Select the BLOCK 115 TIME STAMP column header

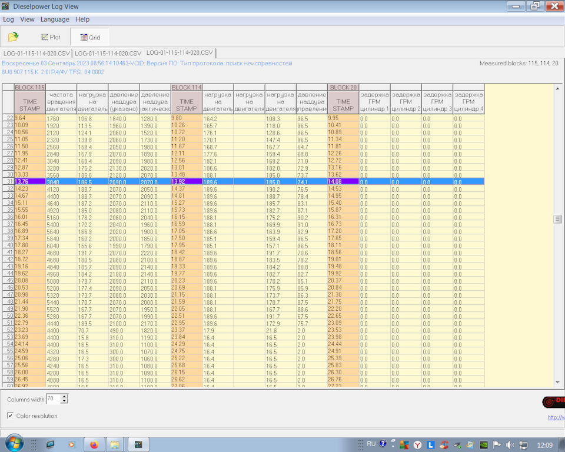[x=29, y=105]
